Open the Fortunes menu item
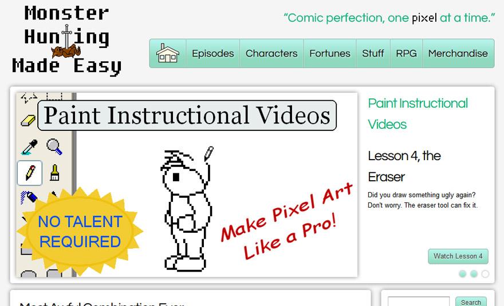The height and width of the screenshot is (306, 504). (330, 53)
